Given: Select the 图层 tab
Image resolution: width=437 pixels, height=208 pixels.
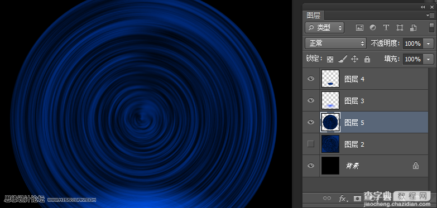Looking at the screenshot, I should click(314, 15).
